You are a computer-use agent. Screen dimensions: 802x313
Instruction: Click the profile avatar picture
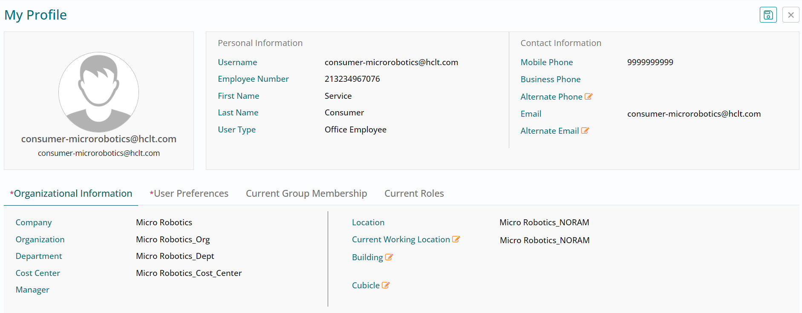click(x=98, y=92)
